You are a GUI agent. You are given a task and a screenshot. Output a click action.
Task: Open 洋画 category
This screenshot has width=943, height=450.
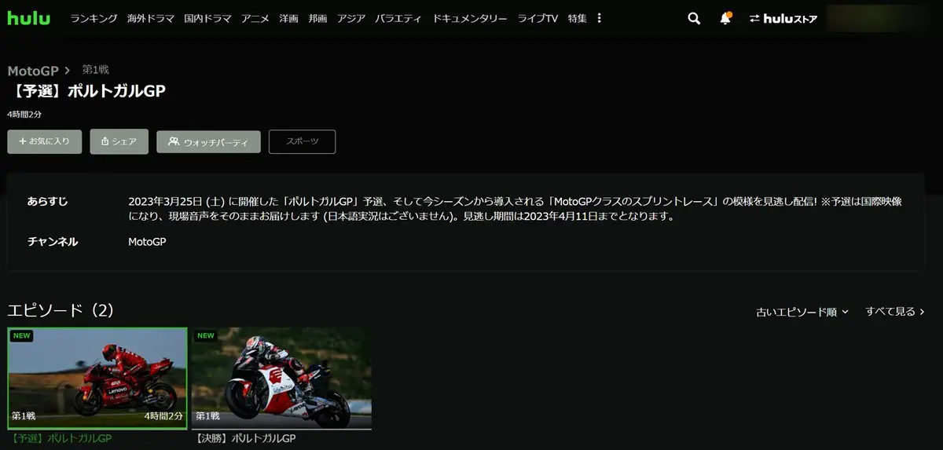pyautogui.click(x=288, y=18)
